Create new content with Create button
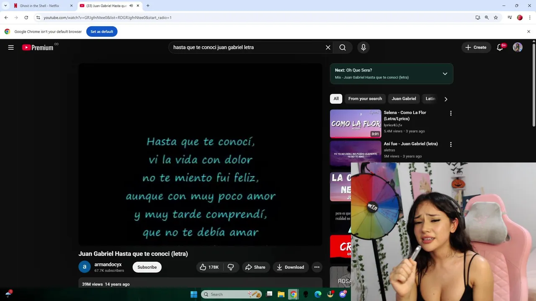The image size is (536, 301). 476,48
